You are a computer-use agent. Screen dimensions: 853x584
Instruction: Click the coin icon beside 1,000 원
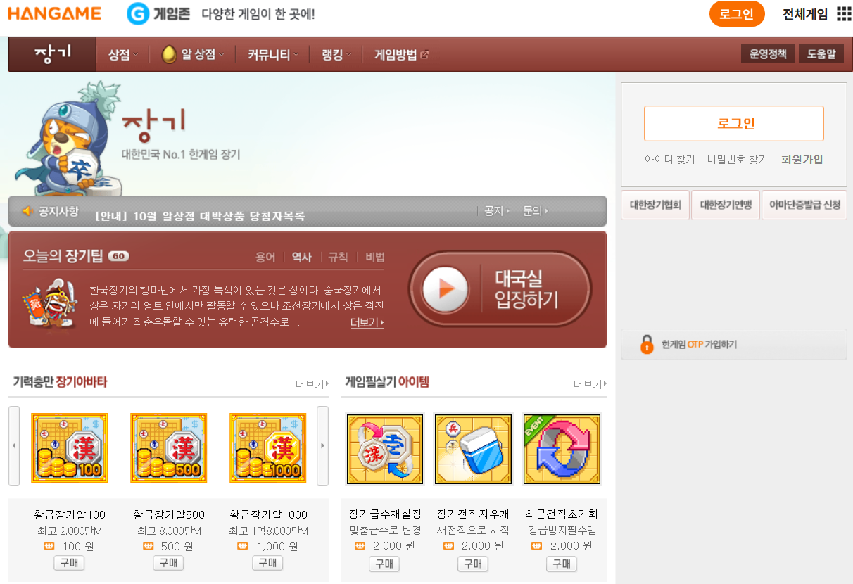pos(244,546)
